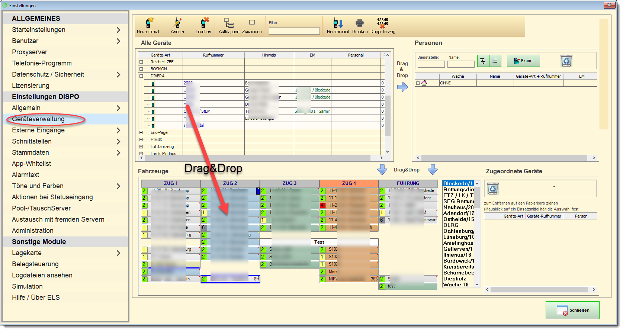Click the Neues Gerät toolbar icon
This screenshot has width=623, height=331.
coord(148,24)
